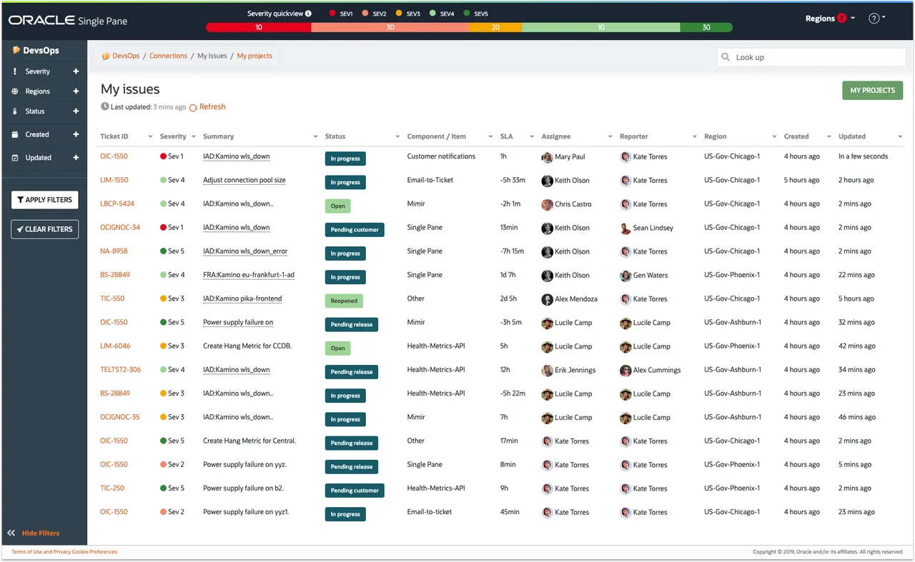Click summary 'FRA:Kamino eu-frankfurt-1-ad'
The height and width of the screenshot is (562, 915).
[249, 275]
